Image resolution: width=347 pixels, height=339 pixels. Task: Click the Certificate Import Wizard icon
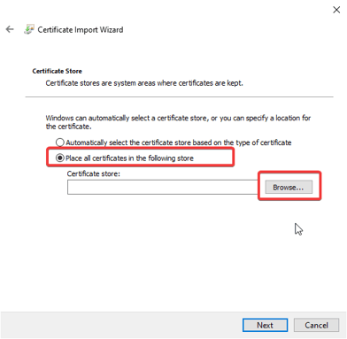coord(29,29)
